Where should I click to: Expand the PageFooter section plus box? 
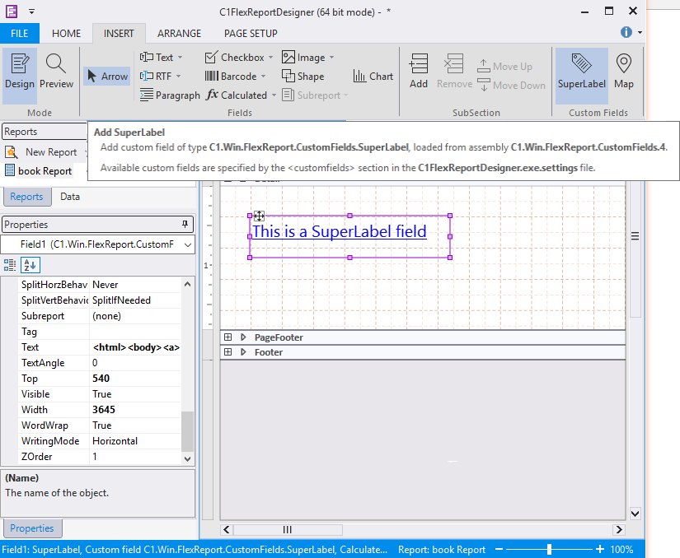tap(227, 337)
